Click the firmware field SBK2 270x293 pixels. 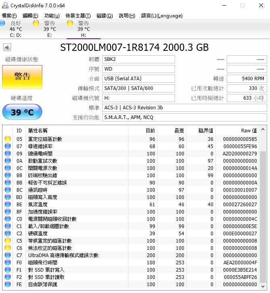pos(139,59)
